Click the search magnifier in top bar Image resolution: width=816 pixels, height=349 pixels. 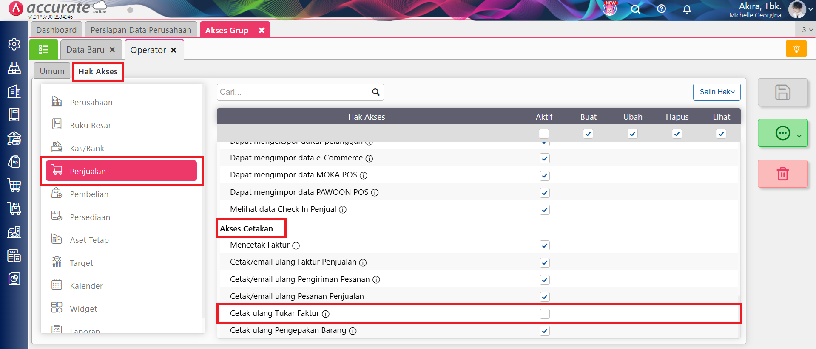point(635,9)
